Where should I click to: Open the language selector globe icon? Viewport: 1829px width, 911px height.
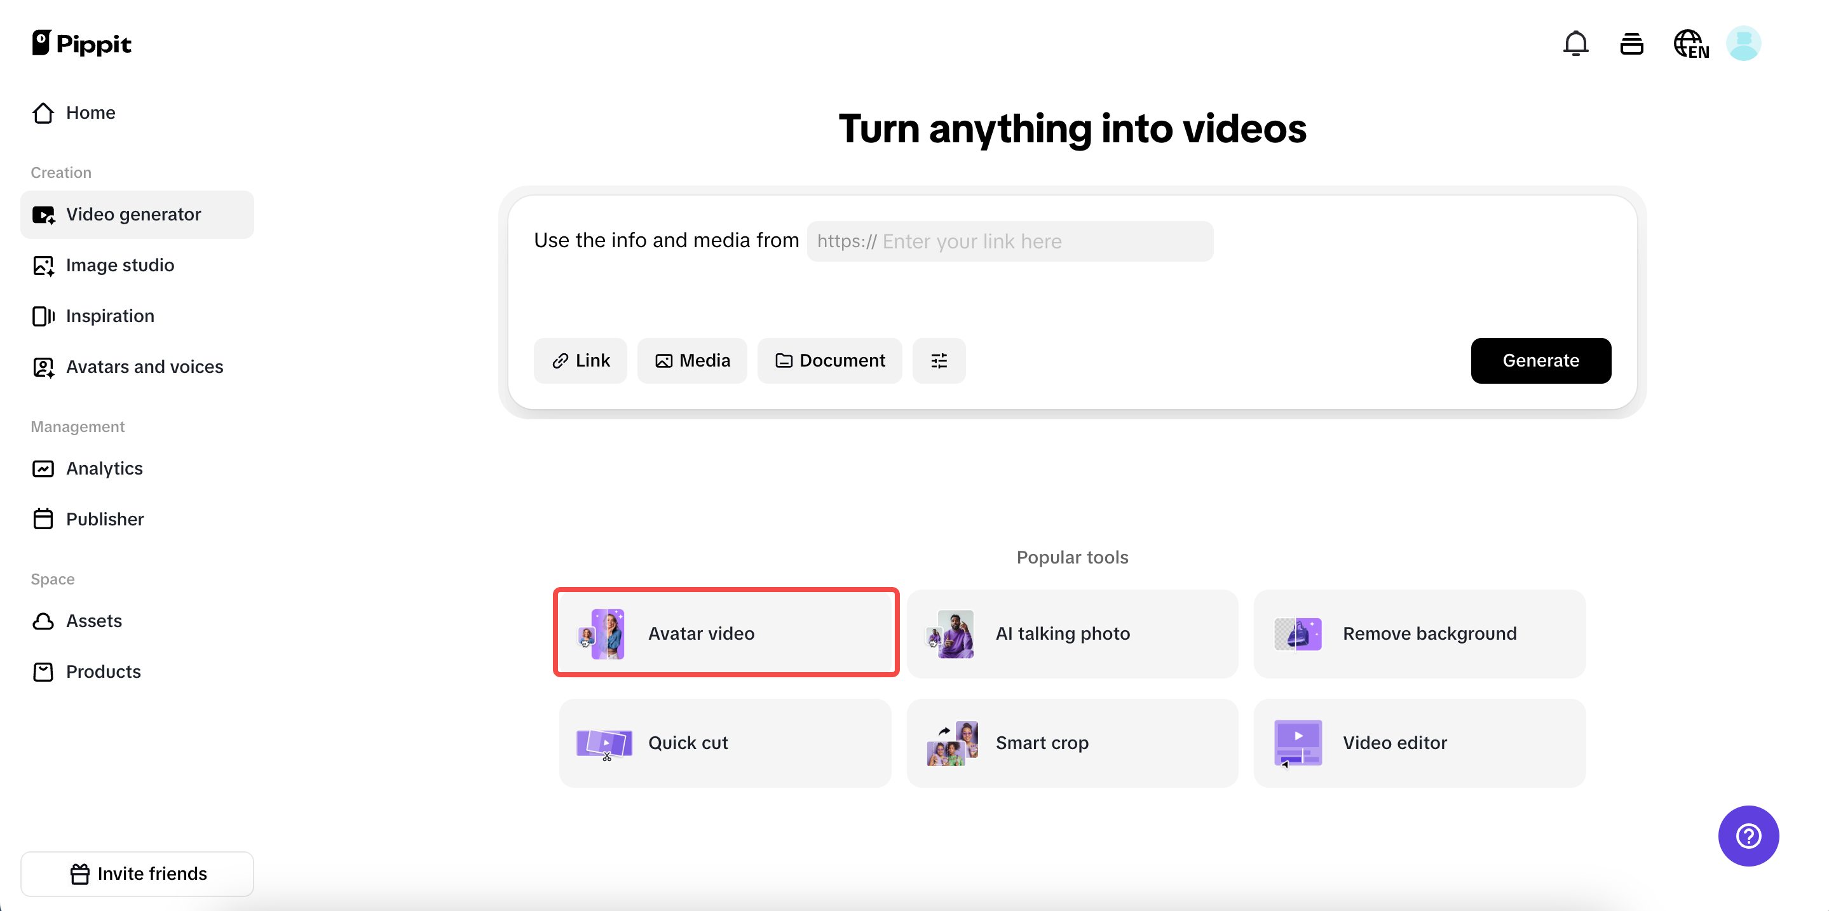(1690, 44)
